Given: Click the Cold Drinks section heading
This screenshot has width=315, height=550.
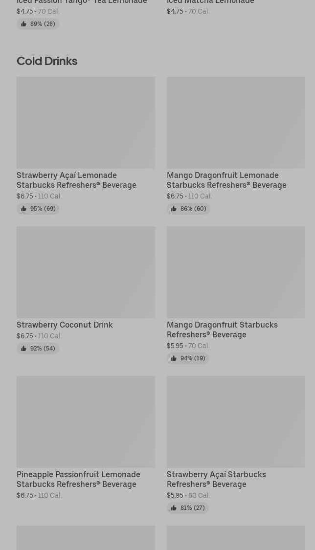Looking at the screenshot, I should tap(47, 61).
